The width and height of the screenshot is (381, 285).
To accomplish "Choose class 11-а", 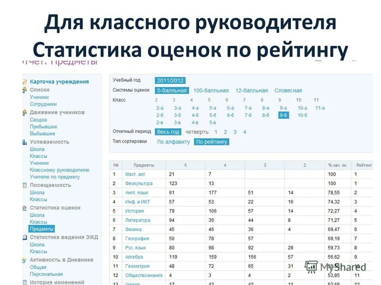I will [320, 108].
